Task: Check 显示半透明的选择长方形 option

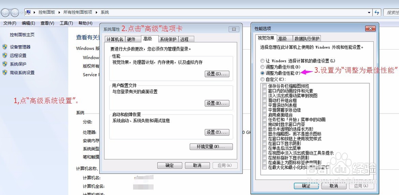Action: click(x=264, y=129)
